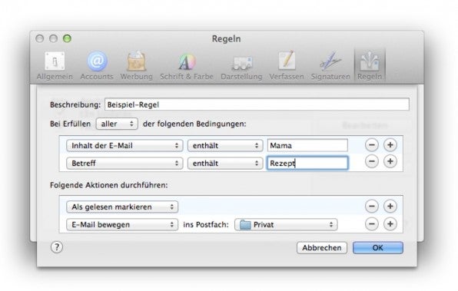Open the Signaturen preferences pane
Screen dimensions: 458x291
pyautogui.click(x=330, y=66)
